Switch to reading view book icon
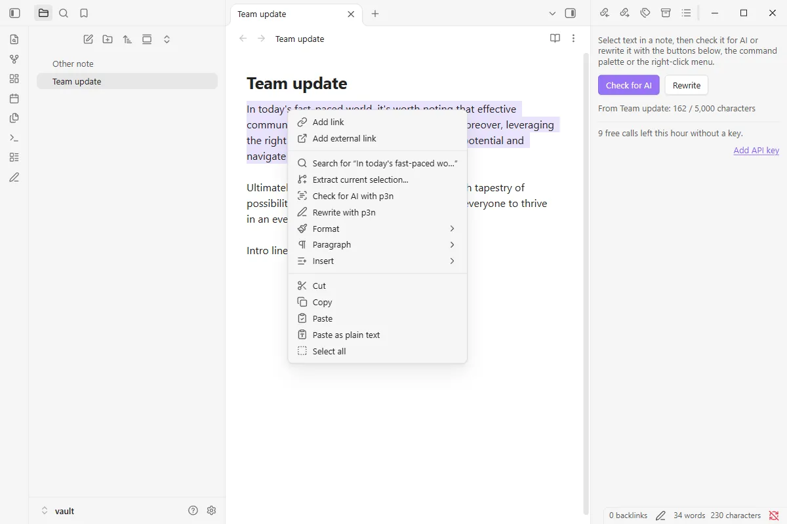The image size is (787, 524). [555, 39]
